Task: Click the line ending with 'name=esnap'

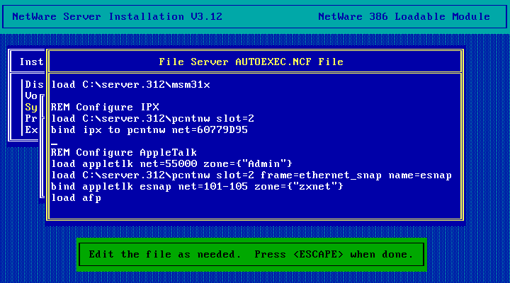Action: pyautogui.click(x=251, y=175)
